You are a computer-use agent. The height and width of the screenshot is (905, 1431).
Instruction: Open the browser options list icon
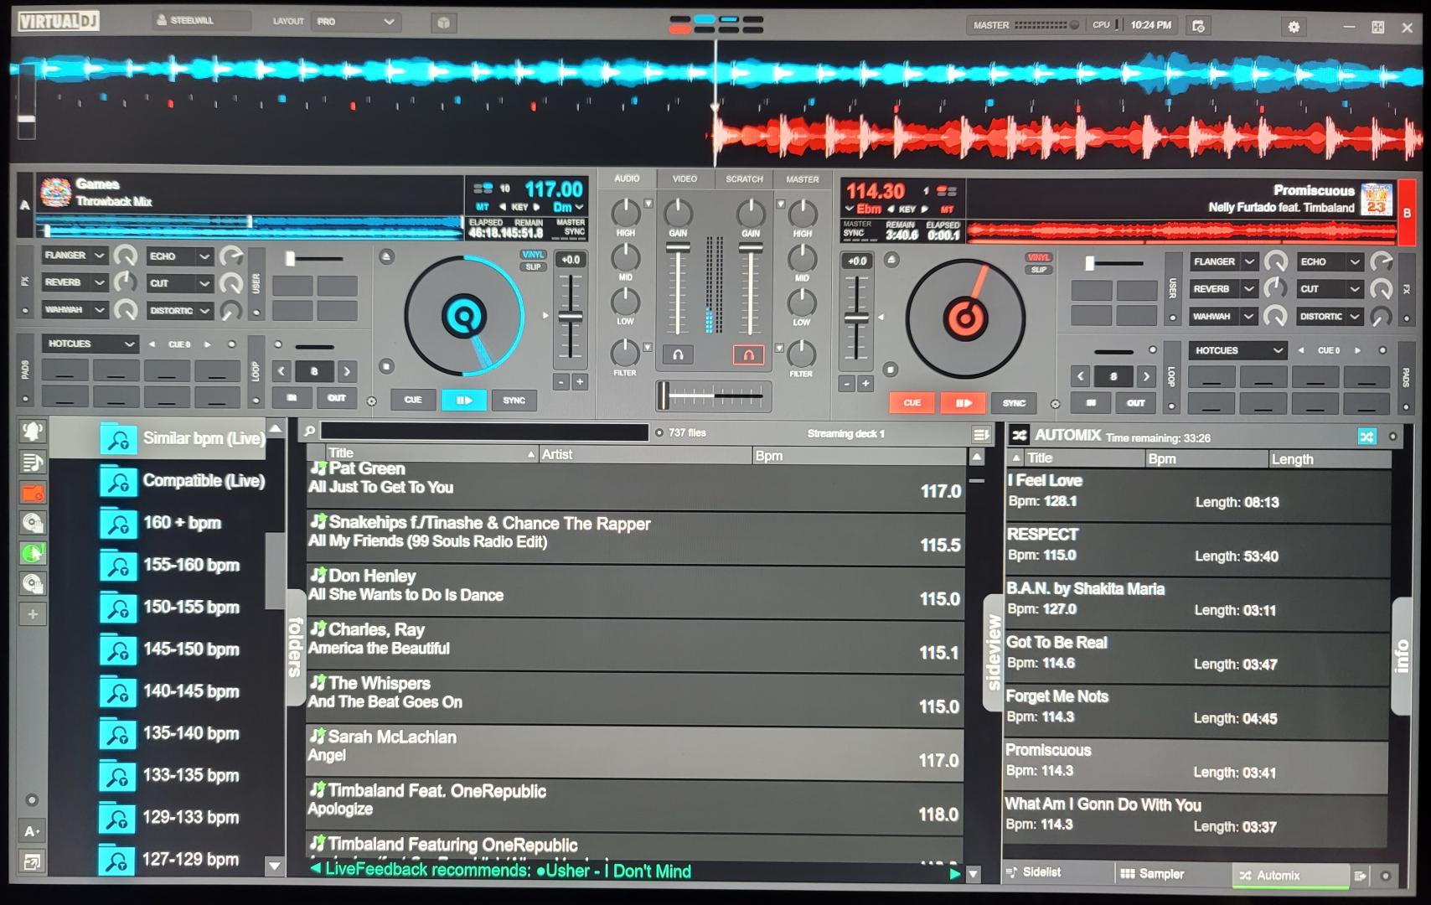[981, 434]
